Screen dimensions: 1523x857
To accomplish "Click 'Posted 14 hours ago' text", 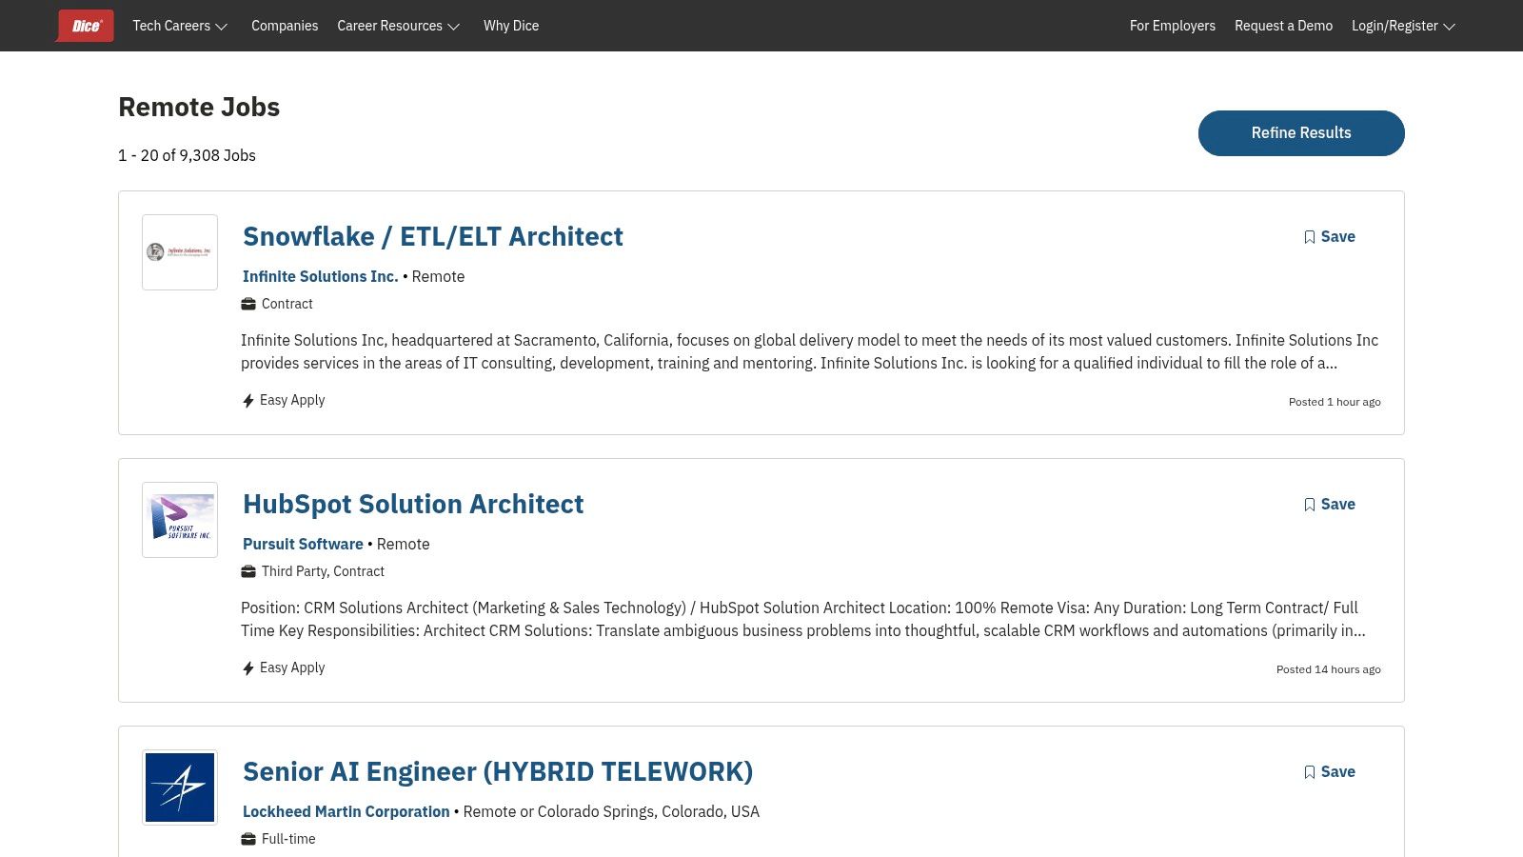I will pos(1329,669).
